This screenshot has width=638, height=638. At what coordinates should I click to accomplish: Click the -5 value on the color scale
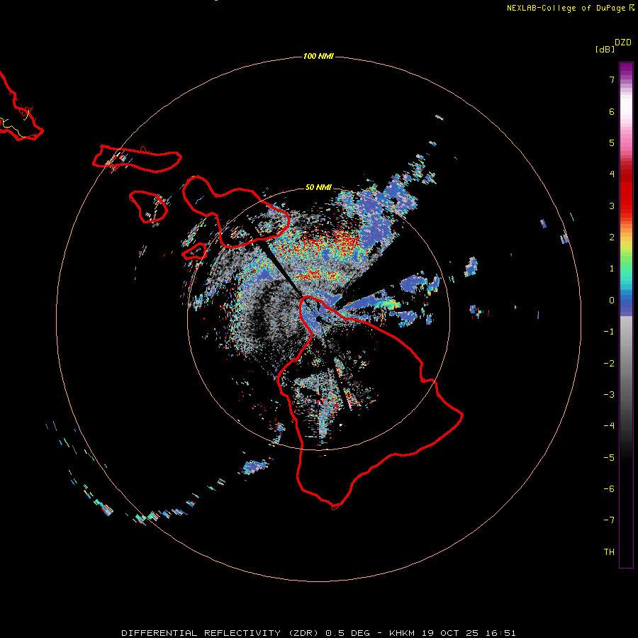(609, 458)
